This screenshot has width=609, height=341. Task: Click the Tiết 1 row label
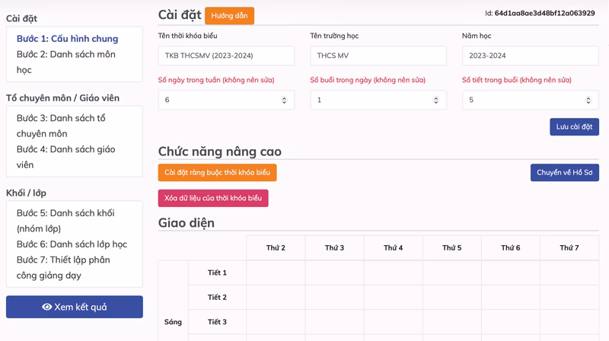tap(217, 272)
